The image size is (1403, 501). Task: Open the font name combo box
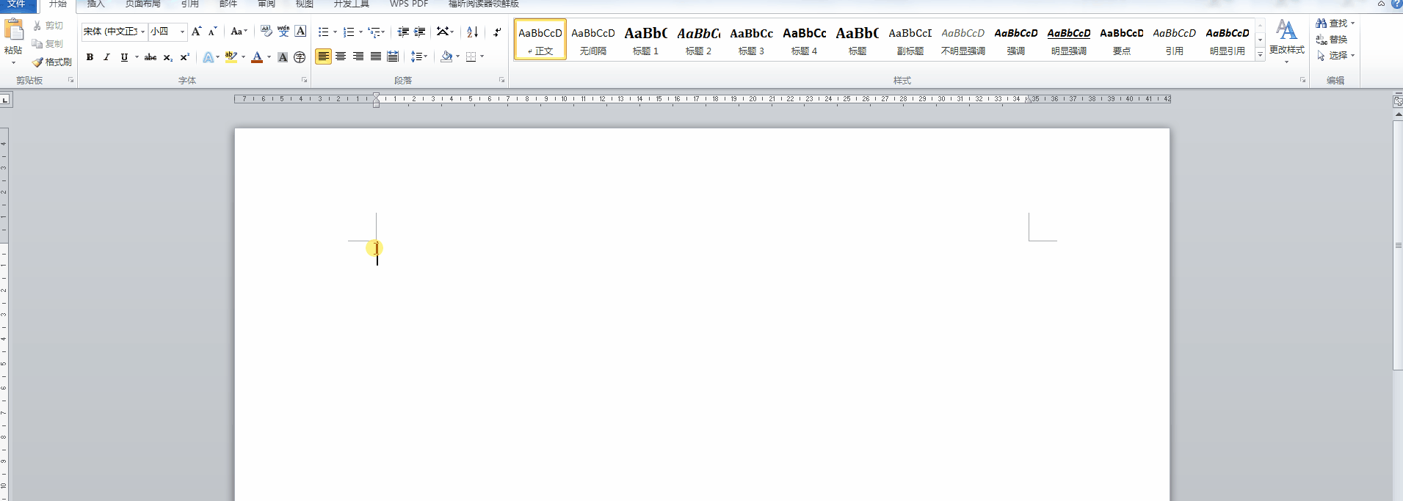pos(114,32)
